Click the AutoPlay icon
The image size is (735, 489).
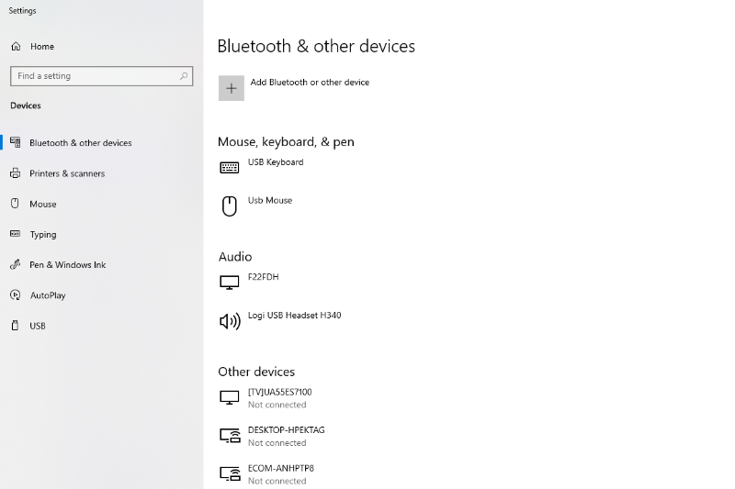[x=16, y=295]
